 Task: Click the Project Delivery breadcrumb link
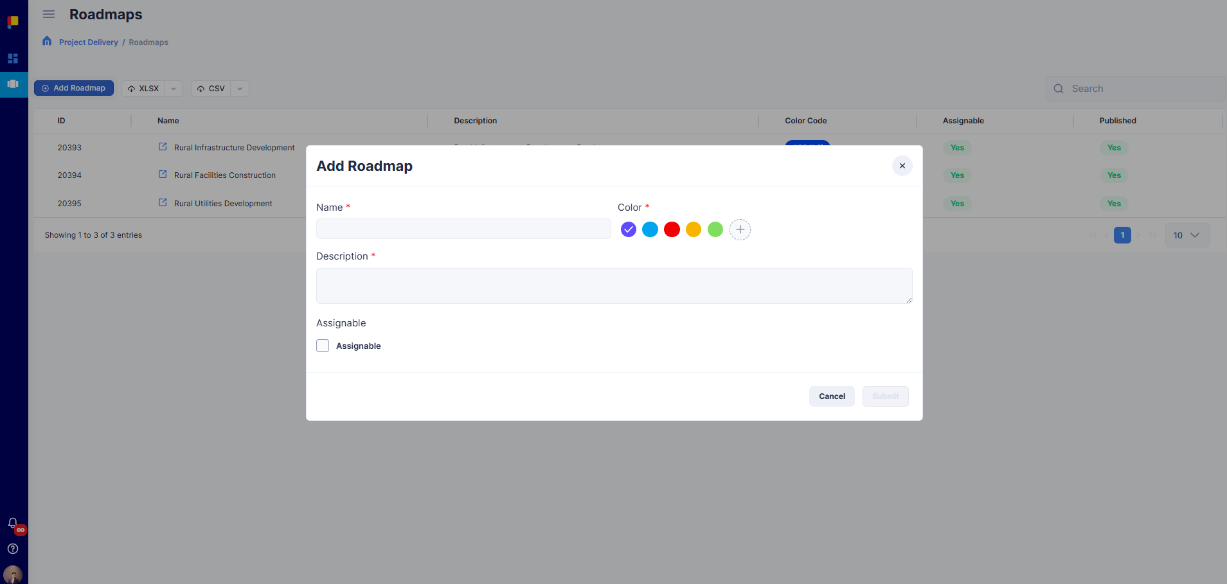[89, 42]
